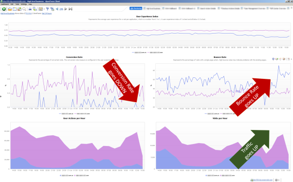The height and width of the screenshot is (182, 293).
Task: Click the status icon at bottom right corner
Action: [277, 180]
